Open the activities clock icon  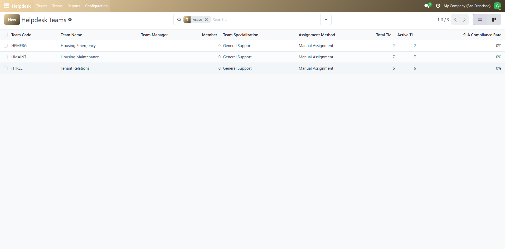point(438,6)
